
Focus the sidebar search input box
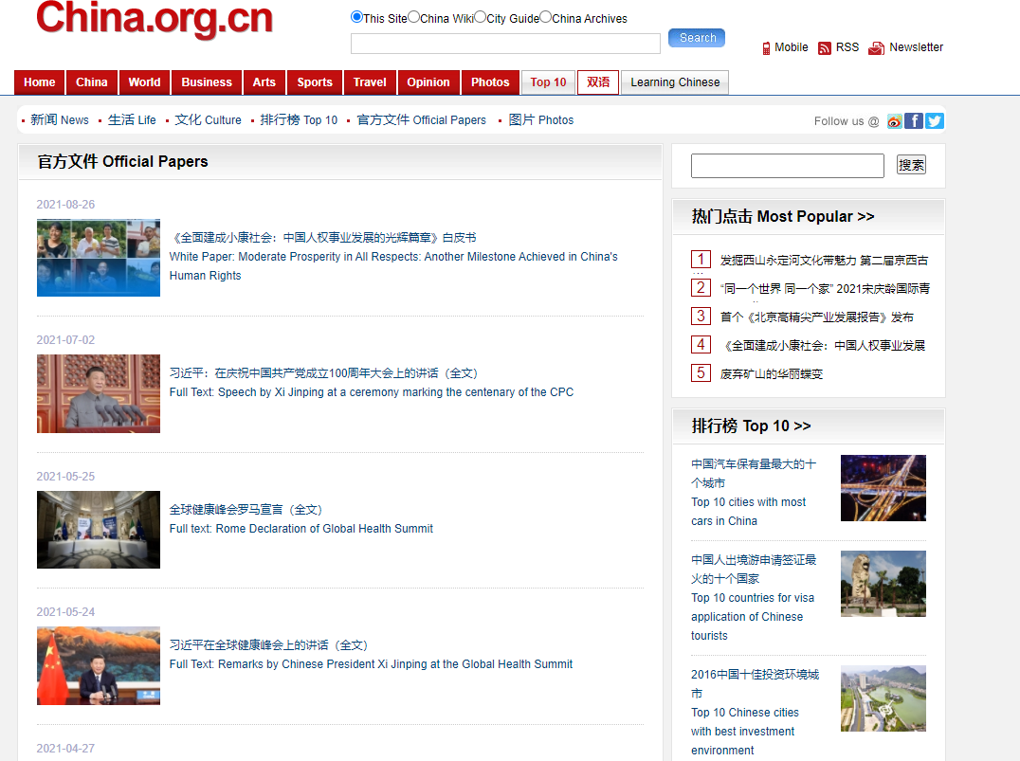788,166
